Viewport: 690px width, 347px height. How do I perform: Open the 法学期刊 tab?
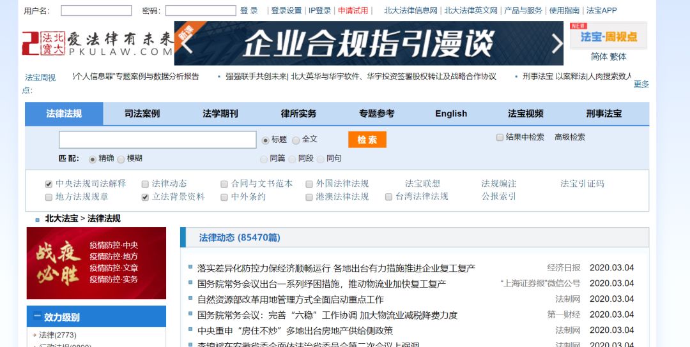[x=220, y=114]
